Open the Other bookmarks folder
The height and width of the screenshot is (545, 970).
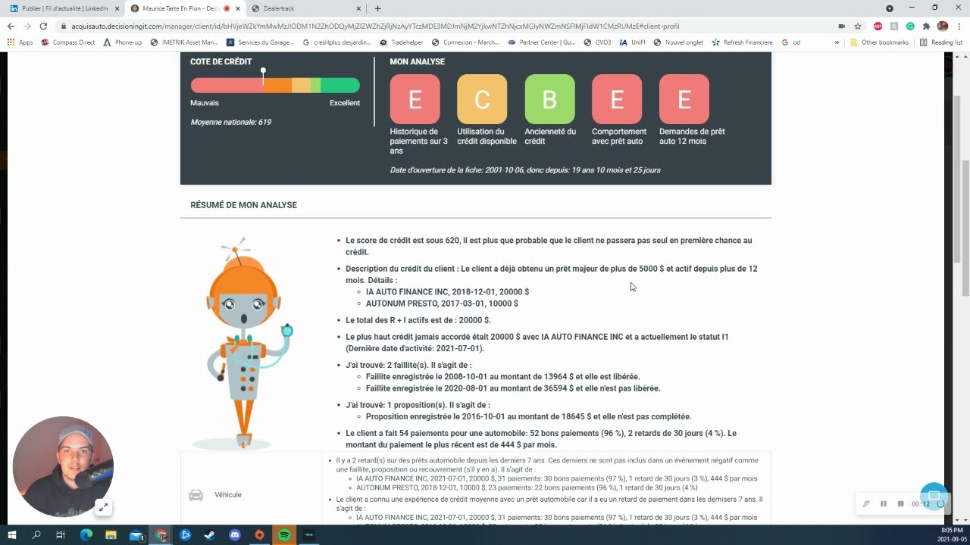coord(879,42)
